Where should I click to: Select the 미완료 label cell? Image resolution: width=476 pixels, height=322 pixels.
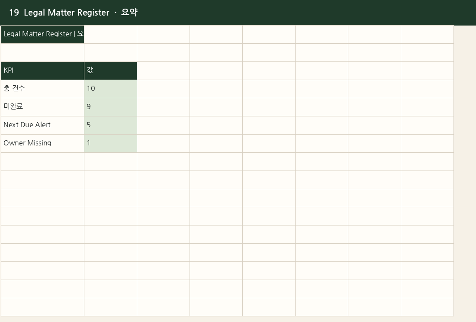coord(42,107)
